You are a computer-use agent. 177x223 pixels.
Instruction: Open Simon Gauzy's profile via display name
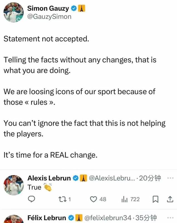pyautogui.click(x=48, y=9)
